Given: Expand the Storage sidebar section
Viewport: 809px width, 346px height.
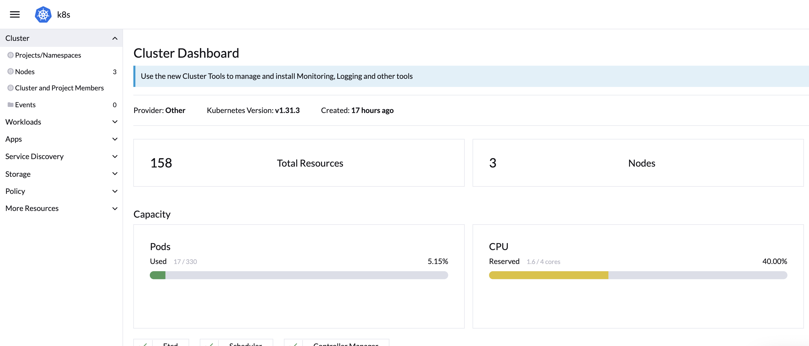Looking at the screenshot, I should coord(115,174).
